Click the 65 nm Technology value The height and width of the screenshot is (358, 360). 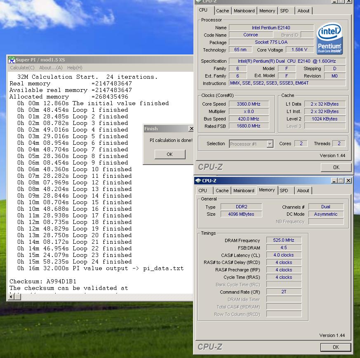[240, 49]
